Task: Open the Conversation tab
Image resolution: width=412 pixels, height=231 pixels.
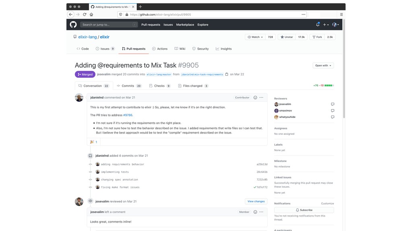Action: [x=94, y=86]
